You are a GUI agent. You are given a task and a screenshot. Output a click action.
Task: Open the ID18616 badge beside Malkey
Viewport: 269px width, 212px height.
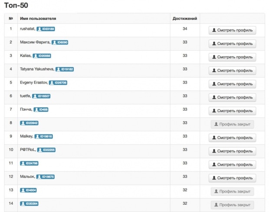43,136
